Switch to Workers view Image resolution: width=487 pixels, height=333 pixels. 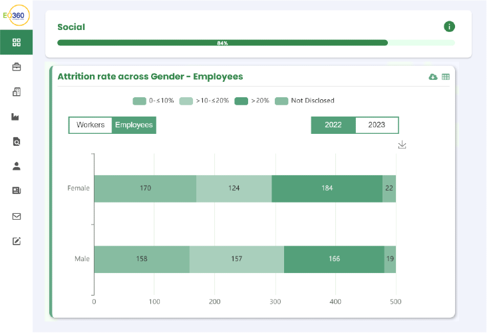pyautogui.click(x=90, y=125)
